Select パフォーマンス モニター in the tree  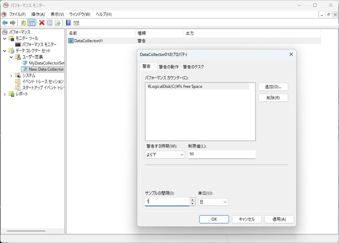pos(39,45)
